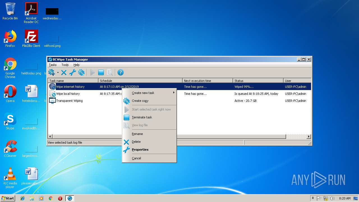This screenshot has height=202, width=359.
Task: Click the clock showing 8:20 AM
Action: tap(345, 198)
